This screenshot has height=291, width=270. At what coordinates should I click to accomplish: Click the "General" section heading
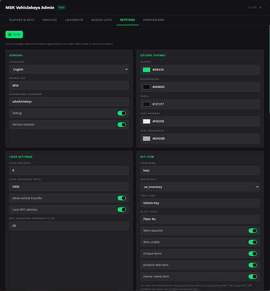(16, 55)
